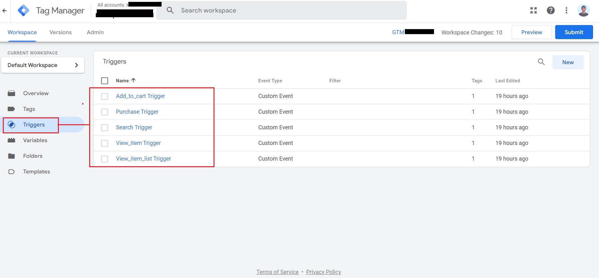Click Workspace Changes: 10

472,33
